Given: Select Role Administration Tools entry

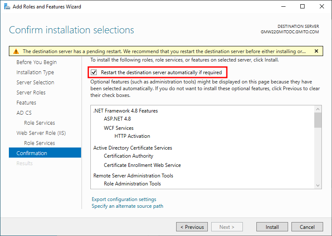Looking at the screenshot, I should [x=132, y=184].
